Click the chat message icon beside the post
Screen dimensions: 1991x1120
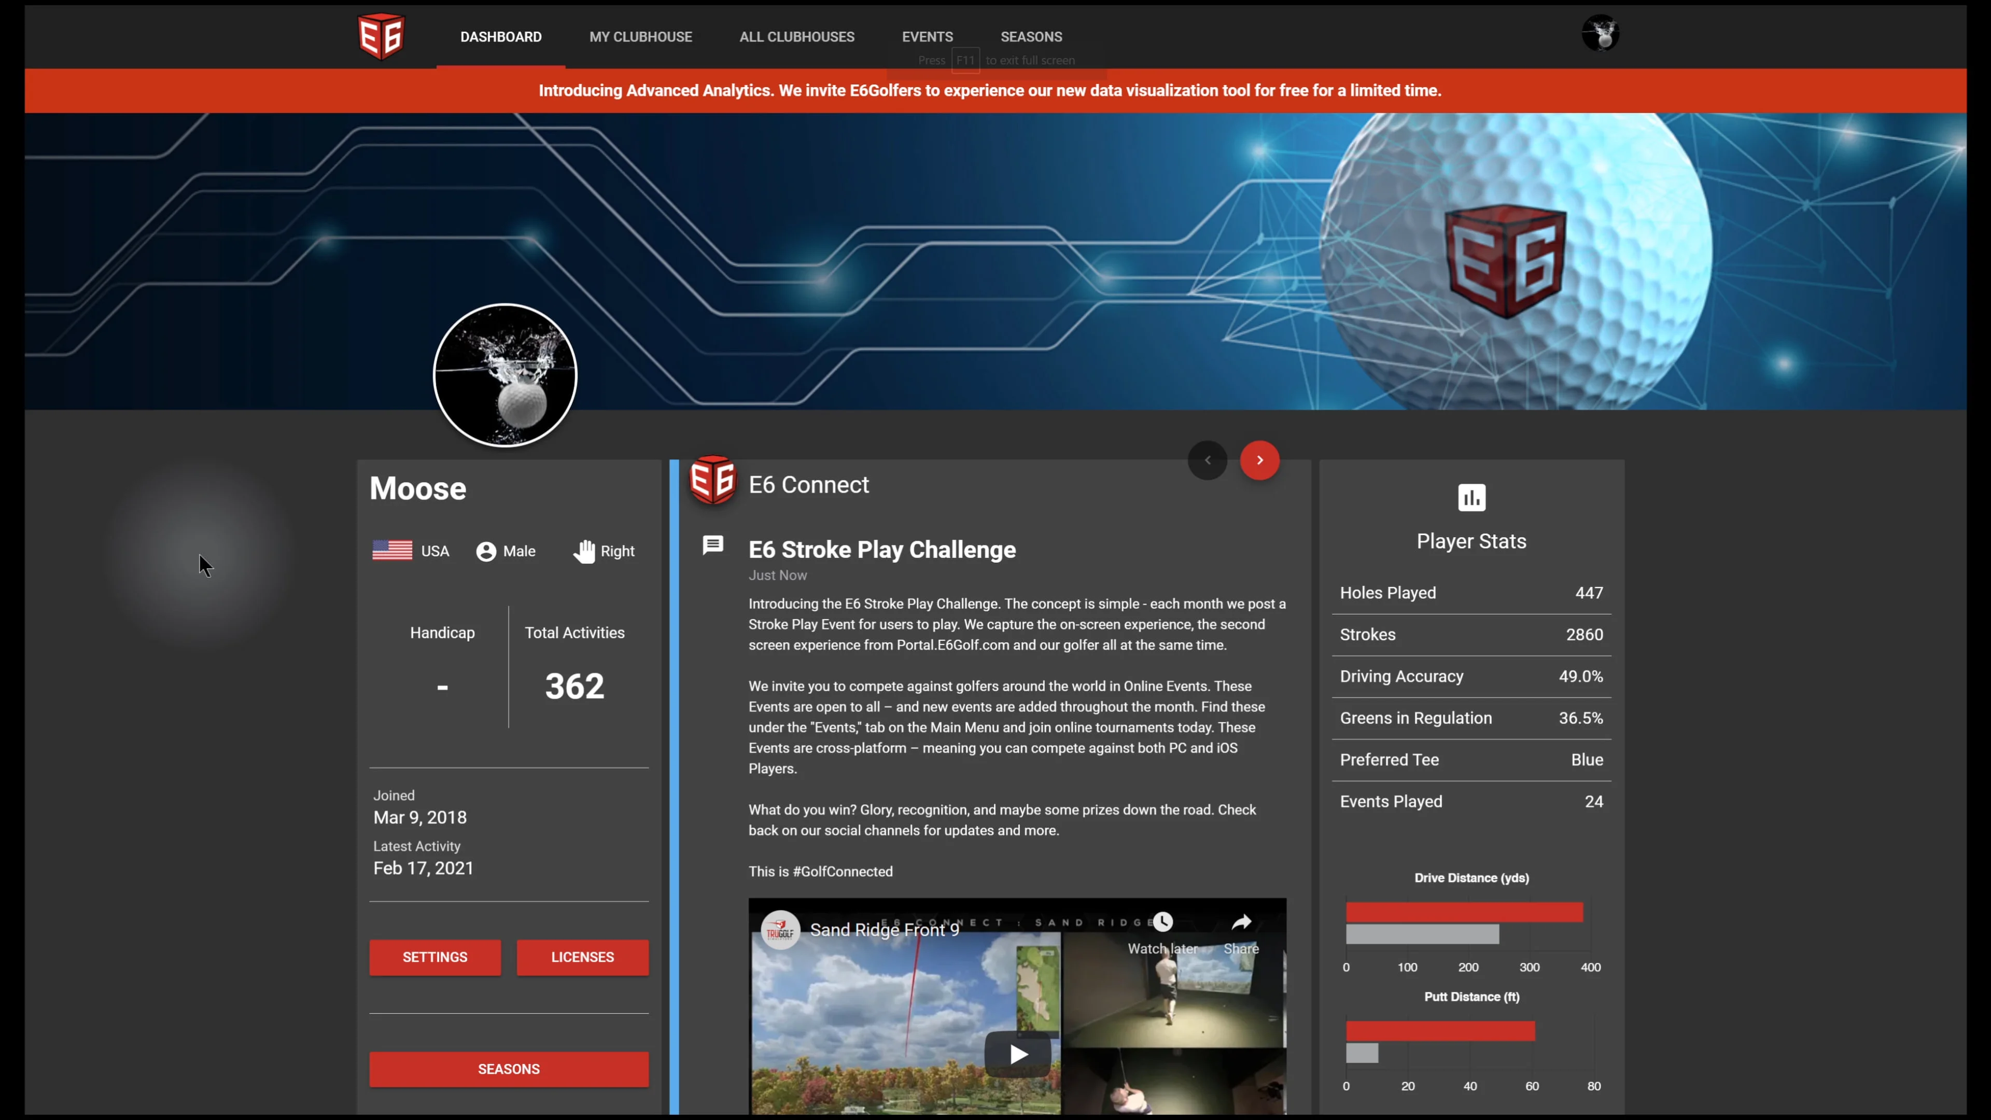coord(712,545)
